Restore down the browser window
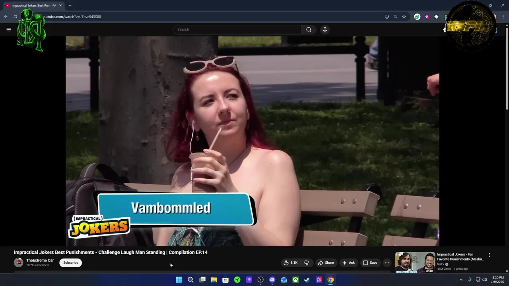 tap(490, 6)
